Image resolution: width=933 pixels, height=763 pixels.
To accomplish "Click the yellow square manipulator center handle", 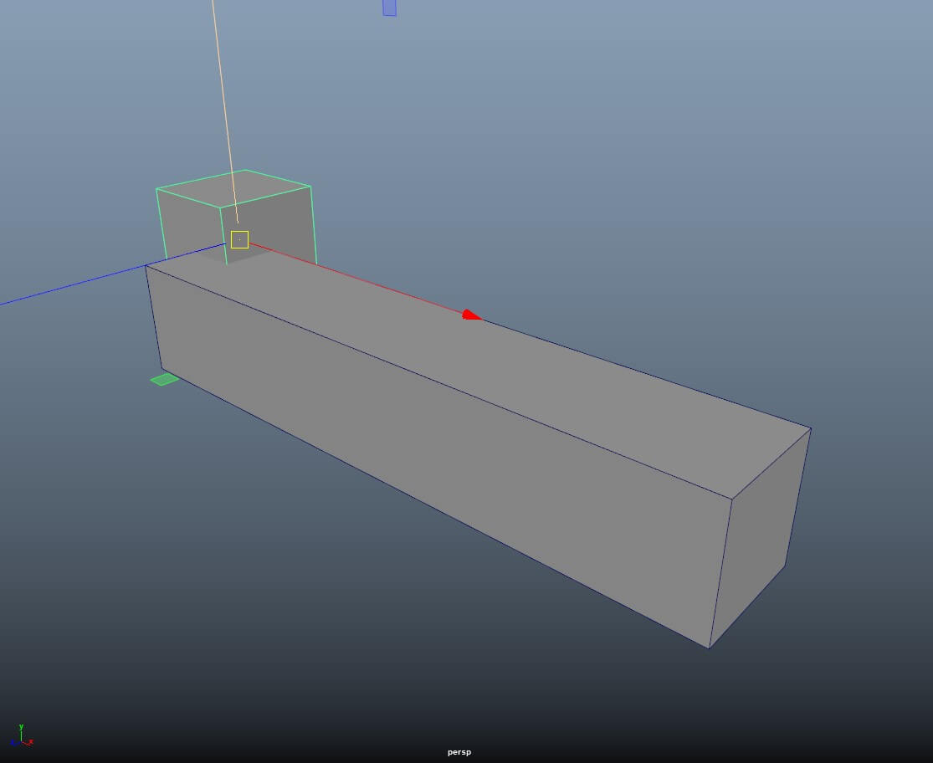I will 240,239.
